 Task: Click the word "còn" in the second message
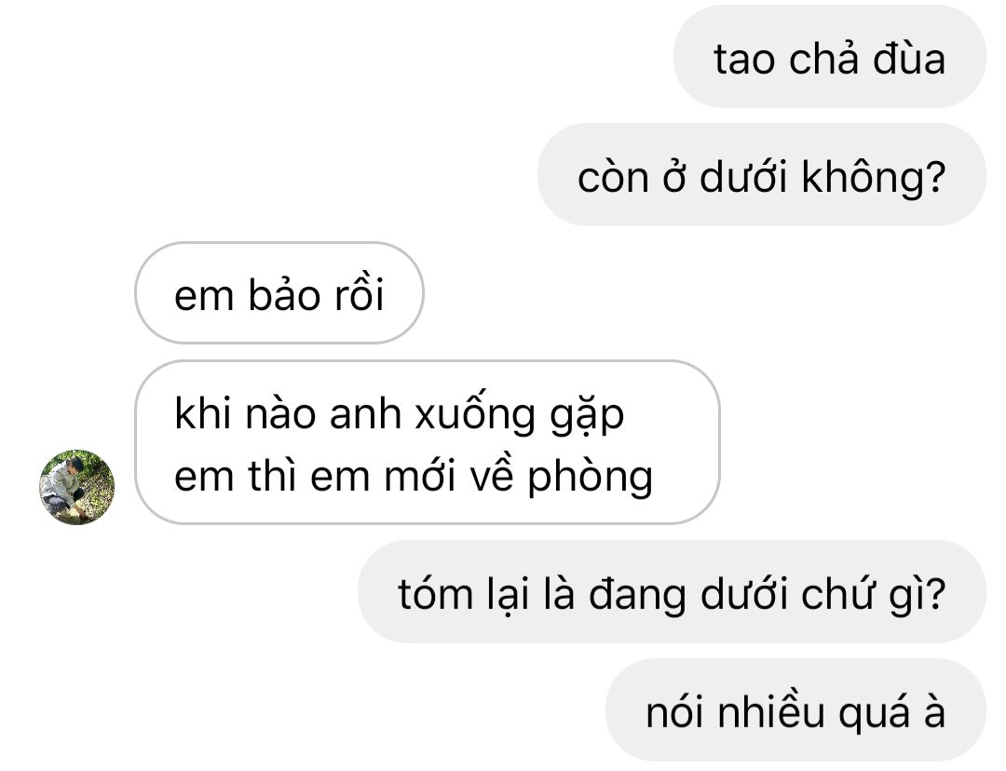pyautogui.click(x=613, y=177)
